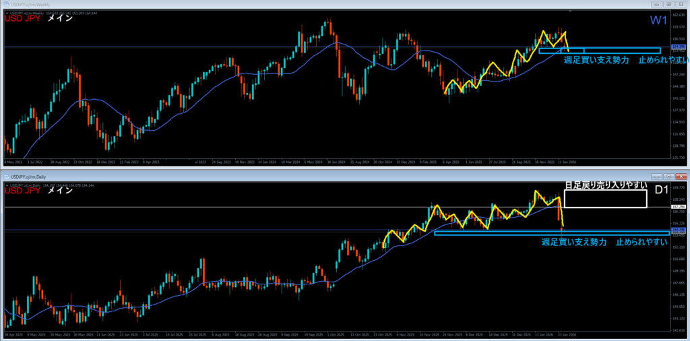The height and width of the screenshot is (341, 690).
Task: Click the 157.294 price label on daily axis
Action: click(x=679, y=207)
